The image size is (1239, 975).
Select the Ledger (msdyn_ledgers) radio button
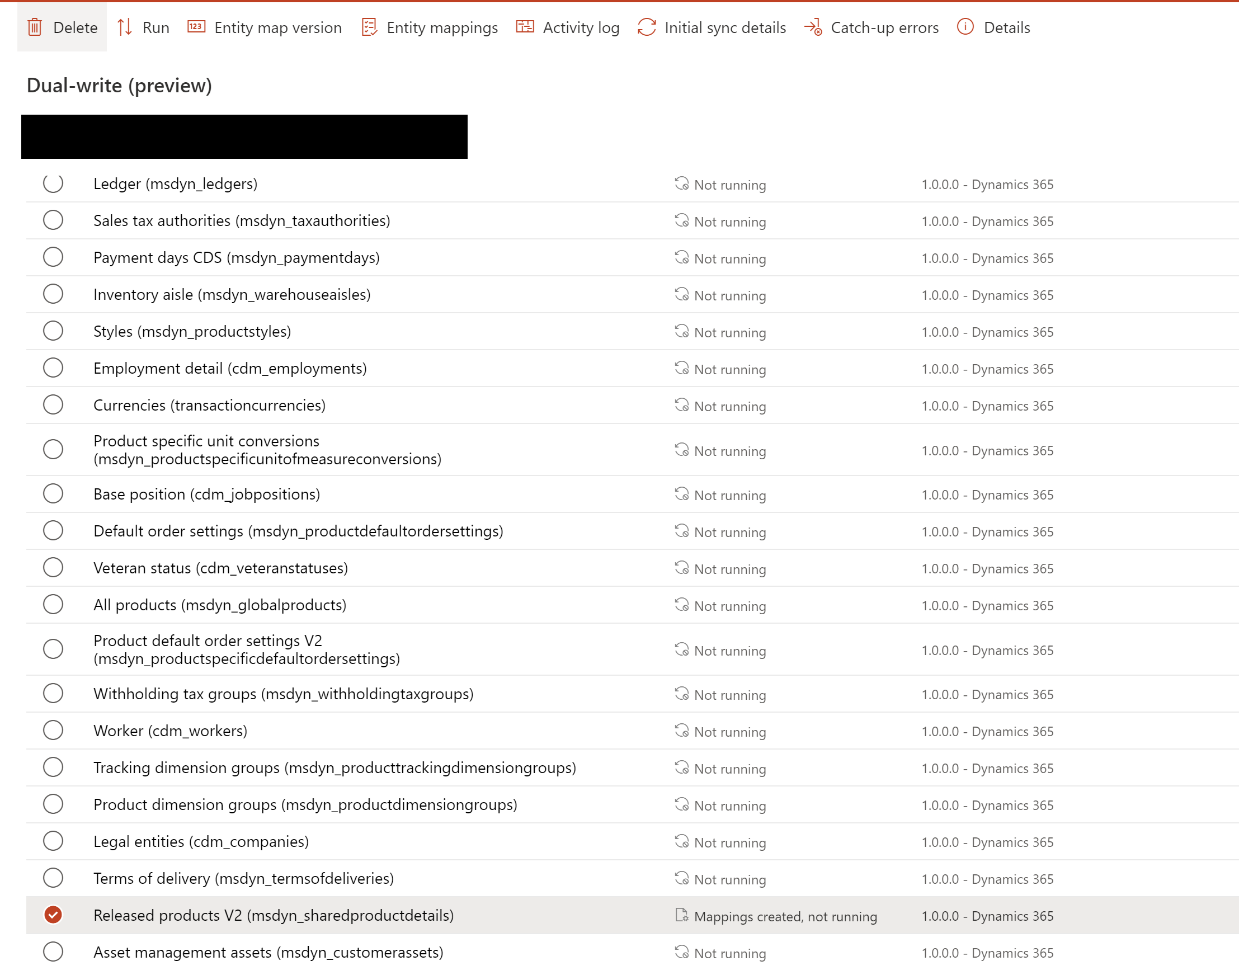53,183
